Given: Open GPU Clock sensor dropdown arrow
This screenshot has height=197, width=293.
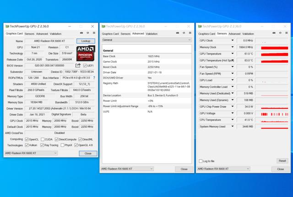Looking at the screenshot, I should pos(233,41).
